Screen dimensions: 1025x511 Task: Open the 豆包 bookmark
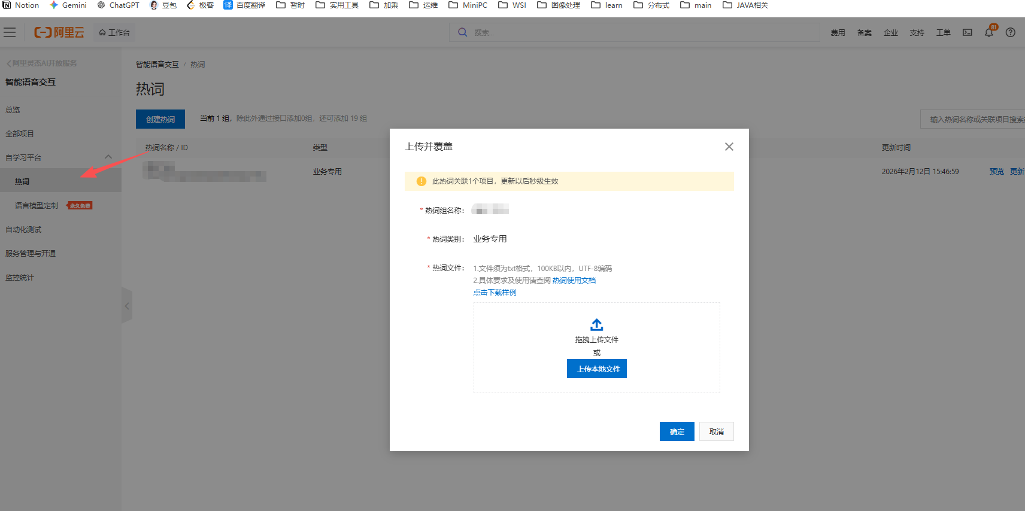(163, 5)
